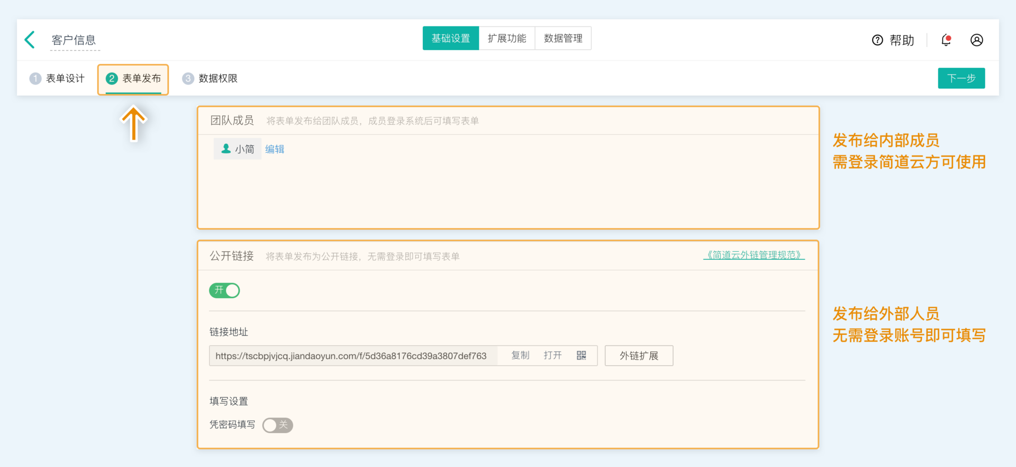Click the 下一步 button
Screen dimensions: 1016x467
[x=961, y=78]
